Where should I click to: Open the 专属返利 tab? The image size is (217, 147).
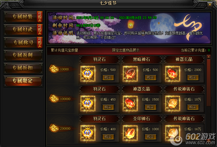23,56
